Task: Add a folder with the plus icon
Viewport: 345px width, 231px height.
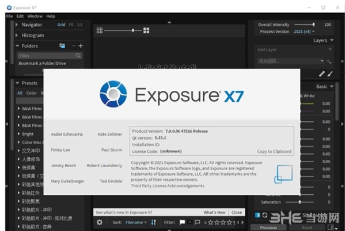Action: (81, 45)
